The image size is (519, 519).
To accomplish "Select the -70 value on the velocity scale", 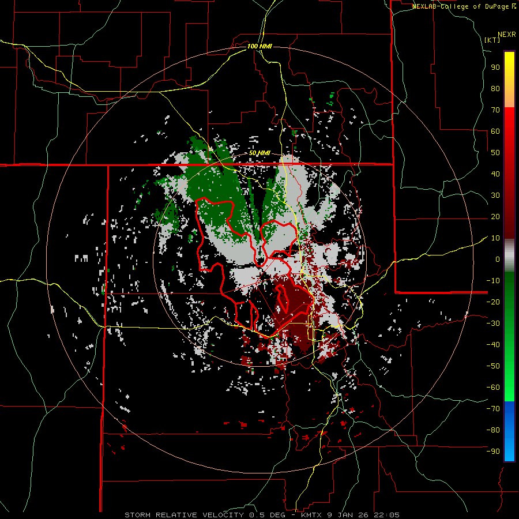I will click(x=493, y=409).
